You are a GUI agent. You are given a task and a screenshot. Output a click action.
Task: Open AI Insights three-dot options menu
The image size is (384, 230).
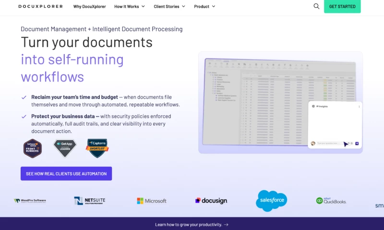(x=359, y=106)
